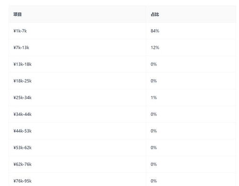Select the ¥34k-44k row label
The image size is (239, 186).
coord(23,114)
